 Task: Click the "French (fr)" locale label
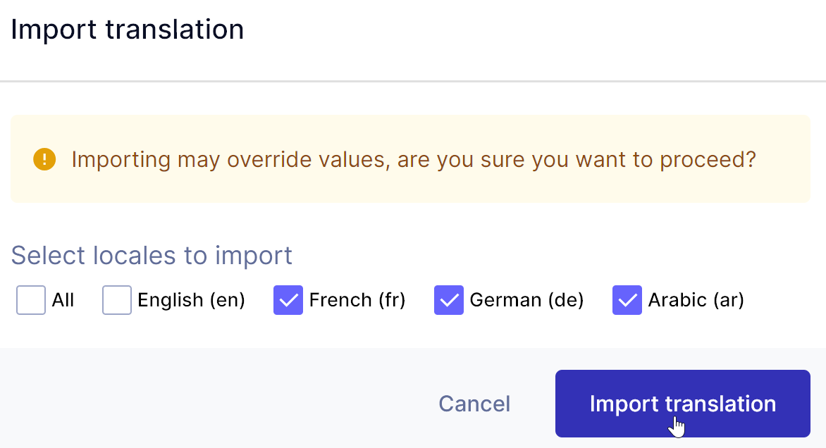pyautogui.click(x=357, y=300)
